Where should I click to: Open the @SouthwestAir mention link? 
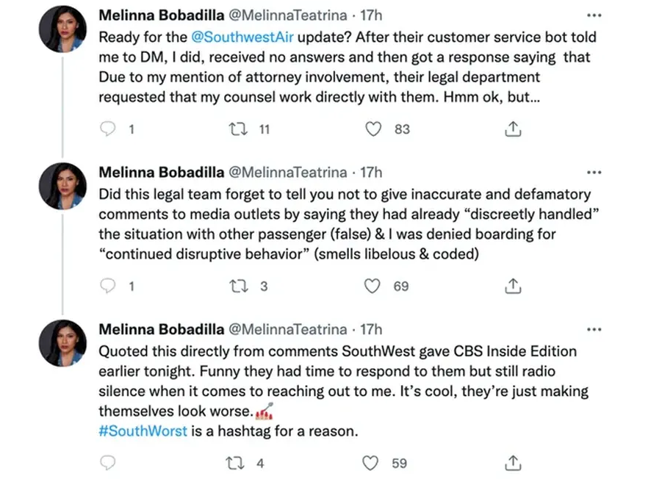(x=244, y=37)
